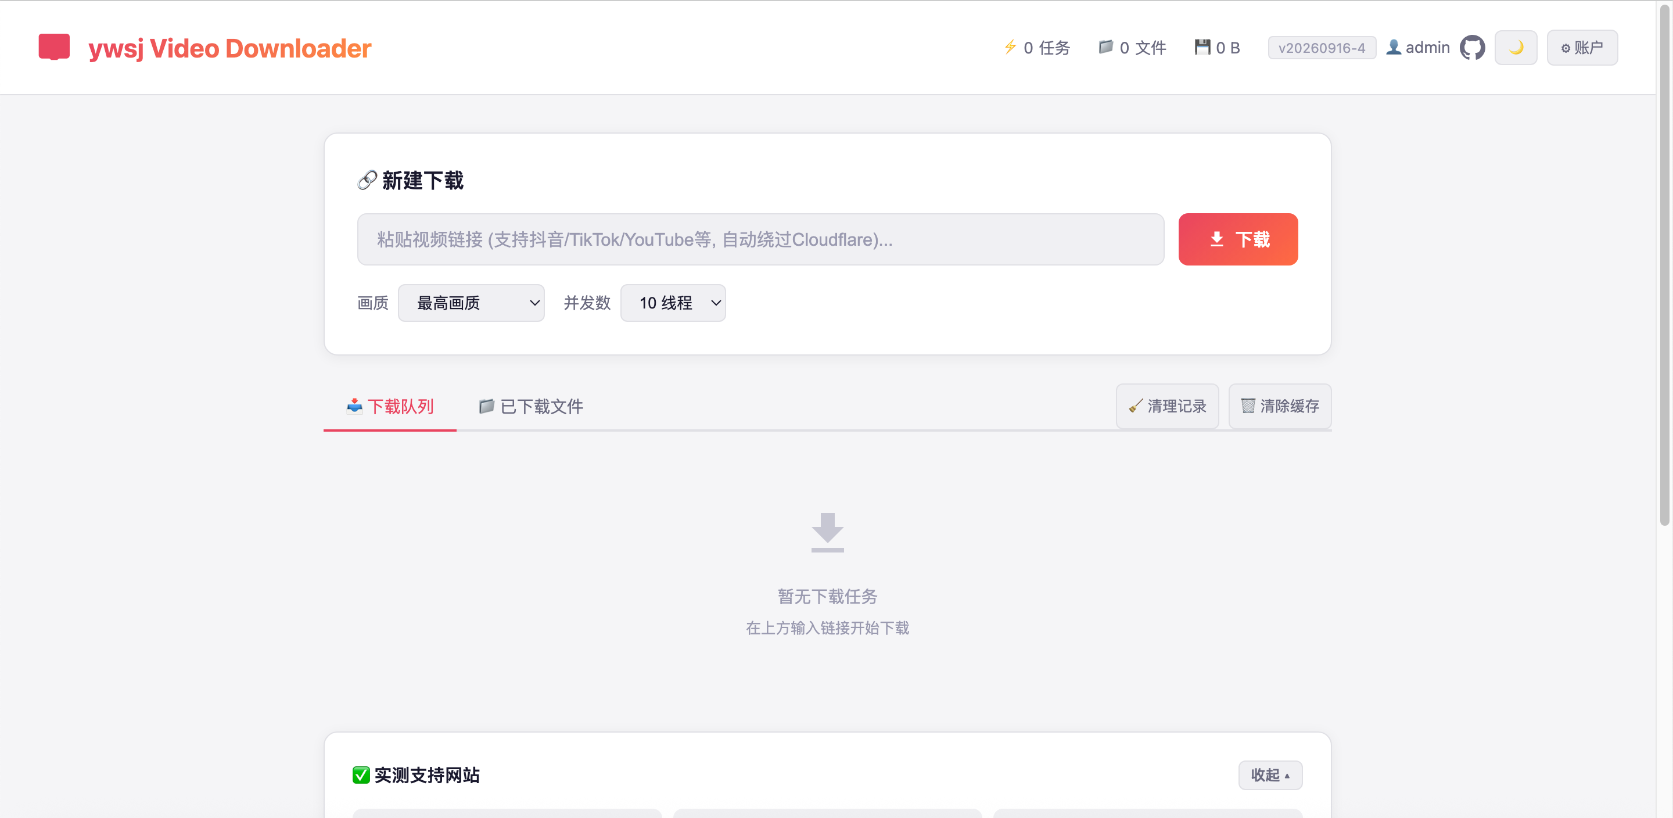
Task: Toggle dark mode with moon icon
Action: coord(1515,48)
